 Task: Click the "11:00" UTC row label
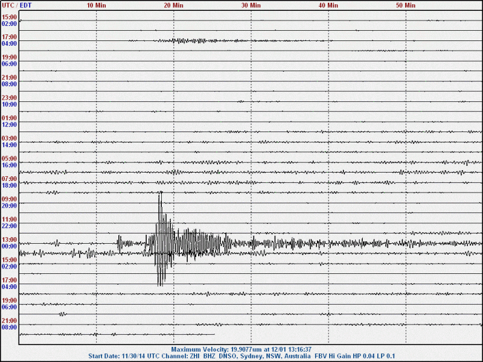[x=9, y=220]
